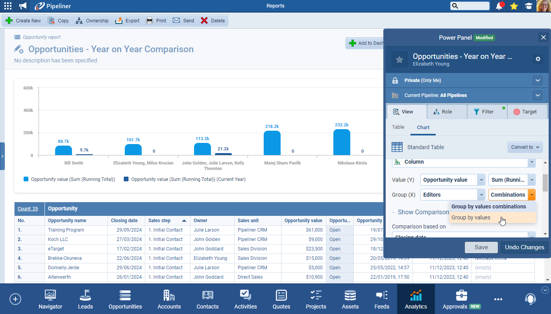Click the favorites star in top bar
551x314 pixels.
[x=514, y=6]
